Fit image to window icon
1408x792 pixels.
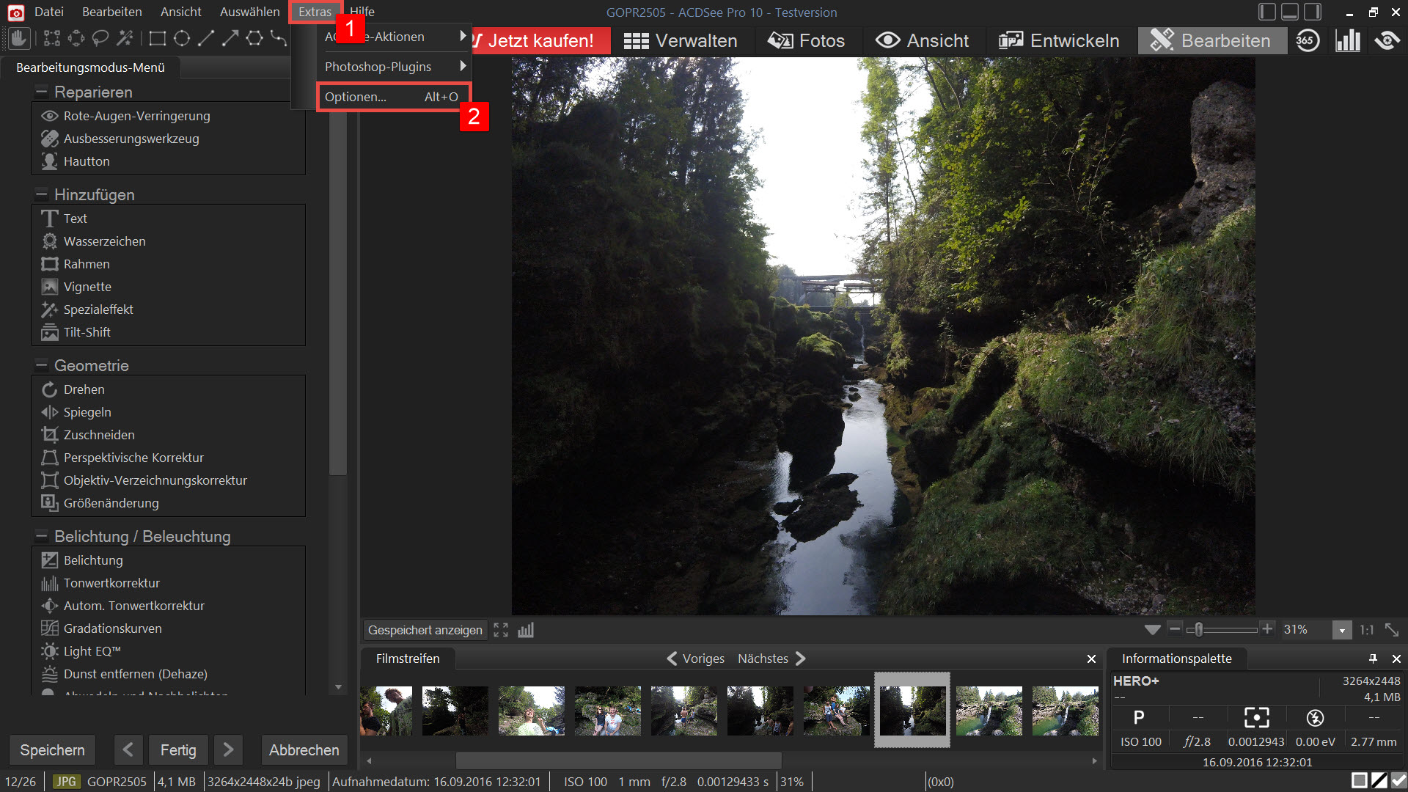(x=1392, y=630)
